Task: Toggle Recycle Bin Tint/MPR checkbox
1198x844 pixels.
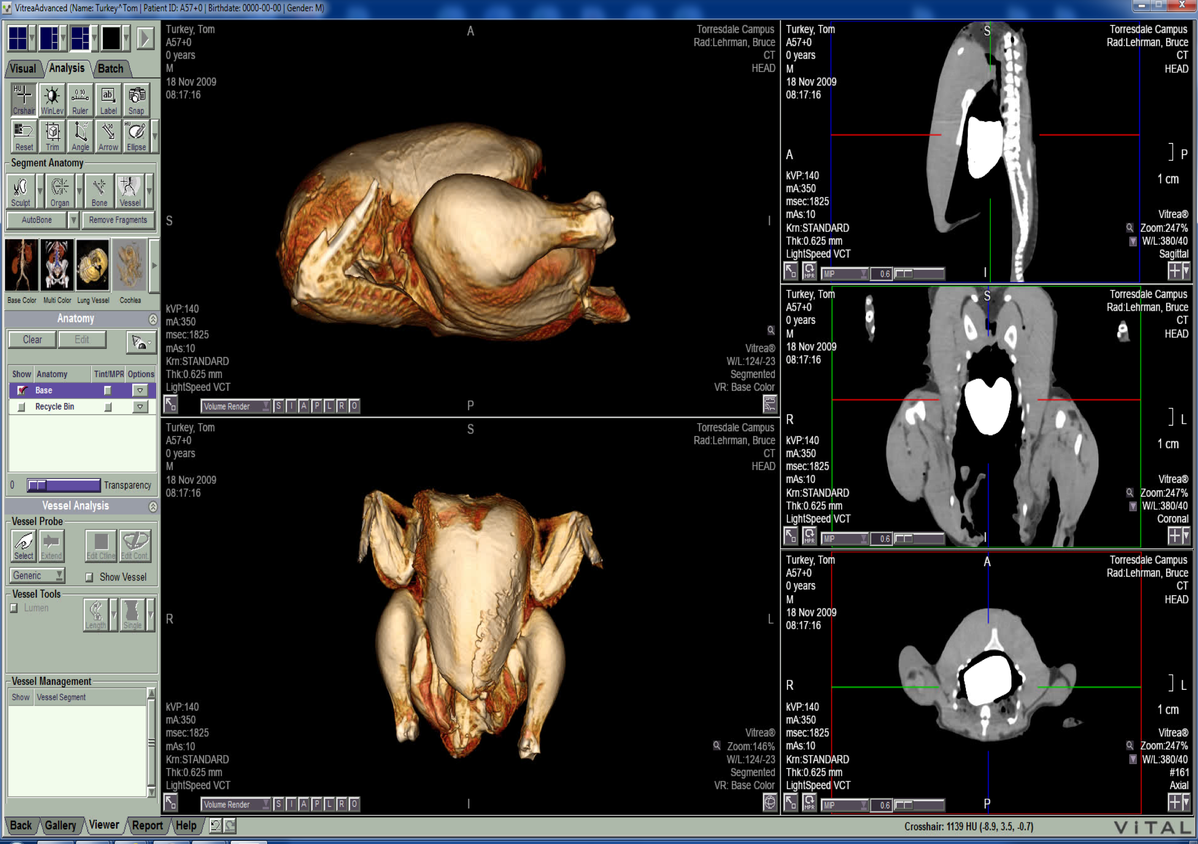Action: click(107, 407)
